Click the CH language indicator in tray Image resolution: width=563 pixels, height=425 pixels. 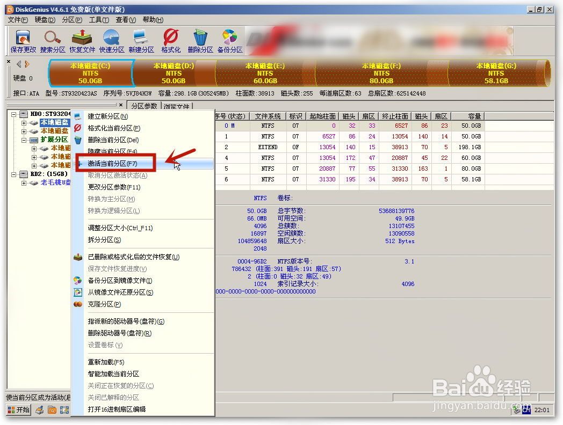526,409
